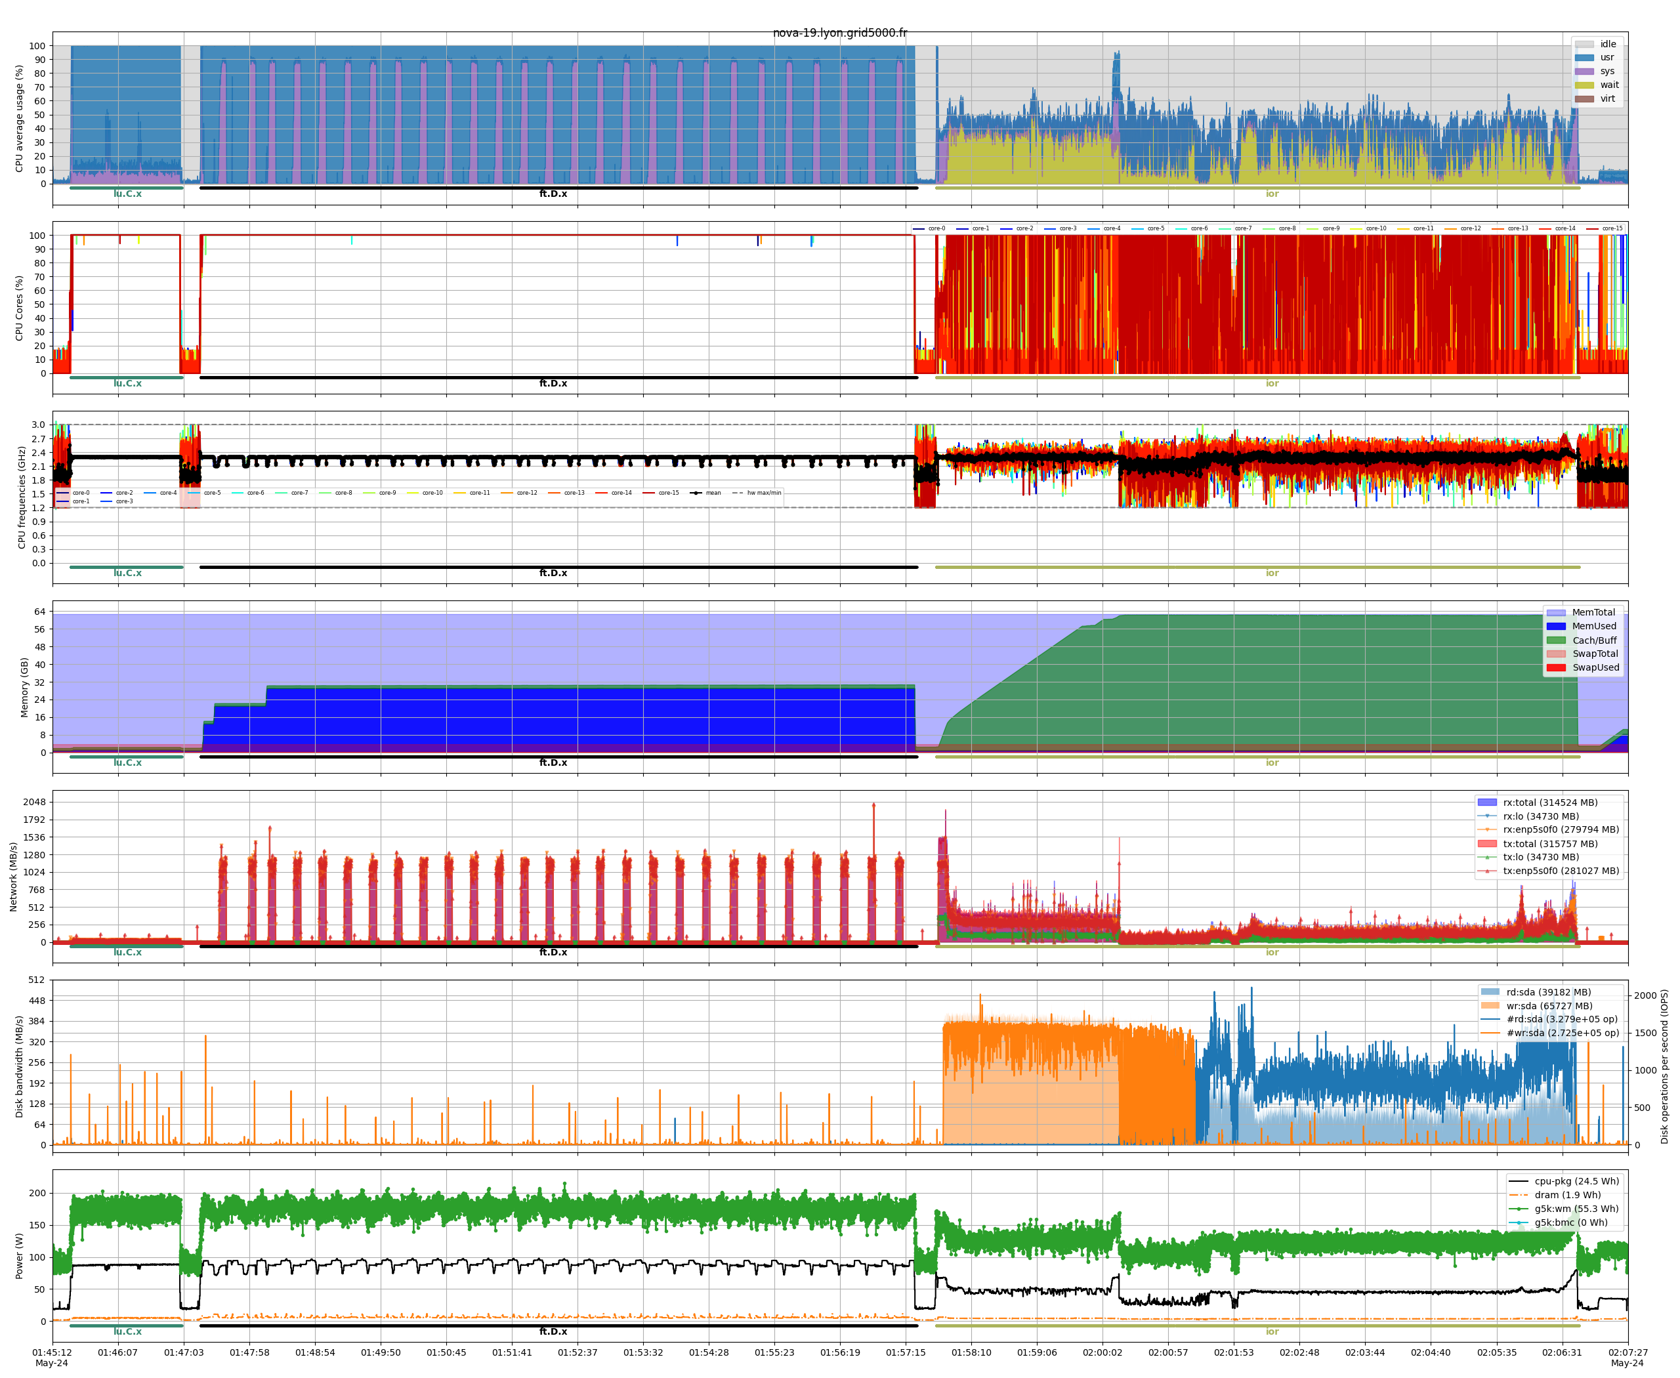Select the "01:49:50" time tick label

point(381,1352)
